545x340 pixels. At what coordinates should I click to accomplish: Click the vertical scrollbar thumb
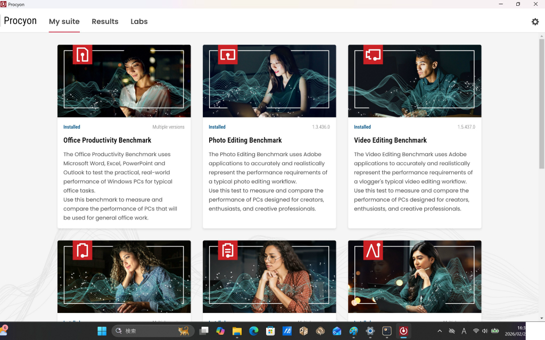(541, 104)
